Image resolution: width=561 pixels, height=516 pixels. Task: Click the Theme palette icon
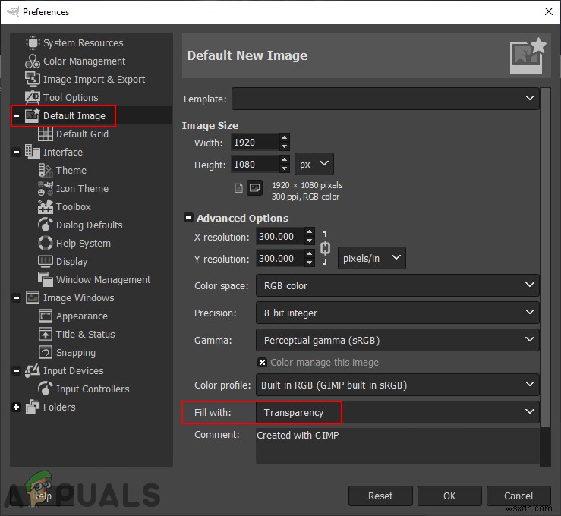[x=46, y=170]
